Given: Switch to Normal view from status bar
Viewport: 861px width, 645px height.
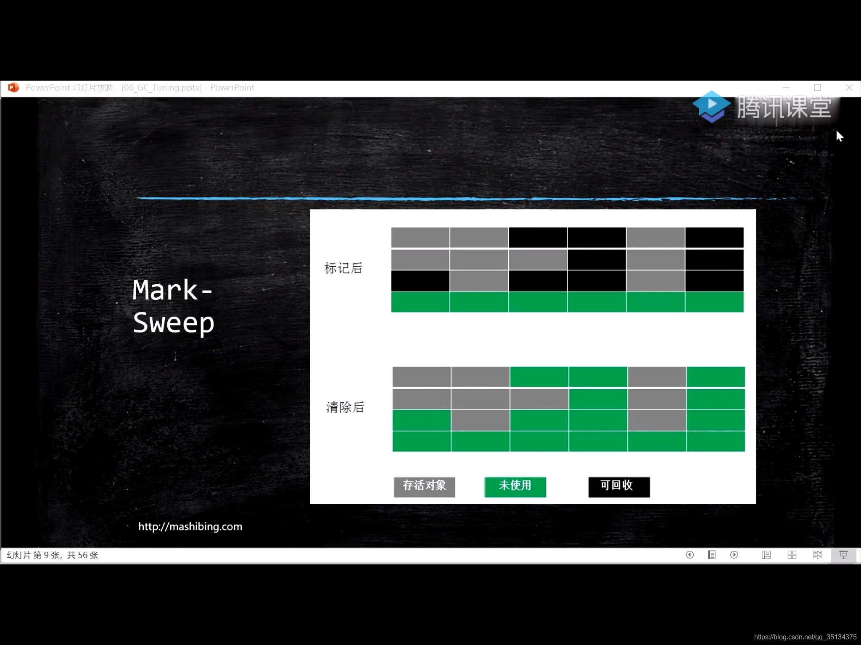Looking at the screenshot, I should [766, 555].
